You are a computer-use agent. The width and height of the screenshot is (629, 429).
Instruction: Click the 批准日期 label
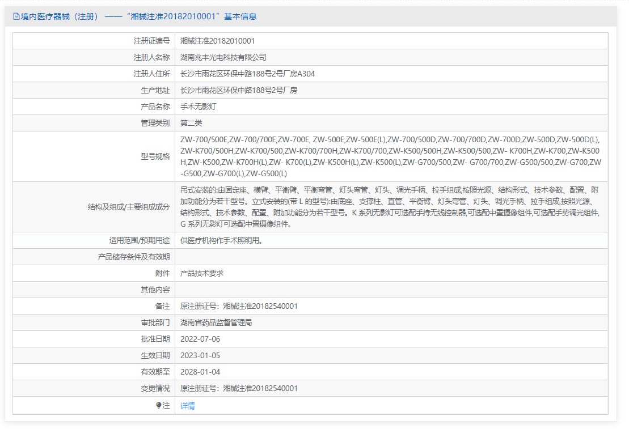click(155, 339)
